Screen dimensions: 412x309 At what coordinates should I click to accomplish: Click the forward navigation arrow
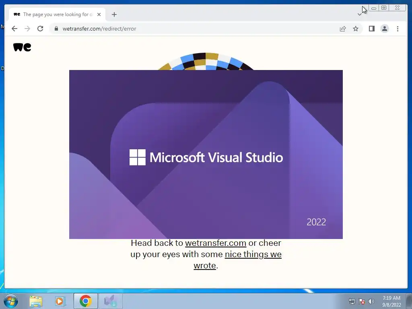(27, 29)
